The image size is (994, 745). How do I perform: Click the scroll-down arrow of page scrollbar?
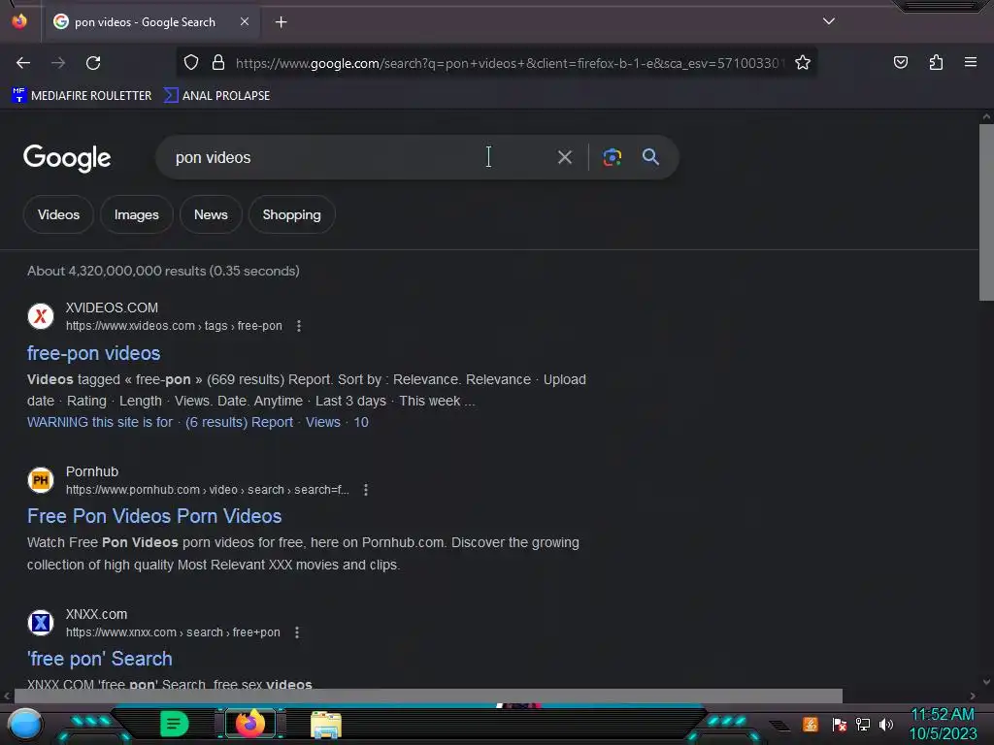pyautogui.click(x=986, y=682)
